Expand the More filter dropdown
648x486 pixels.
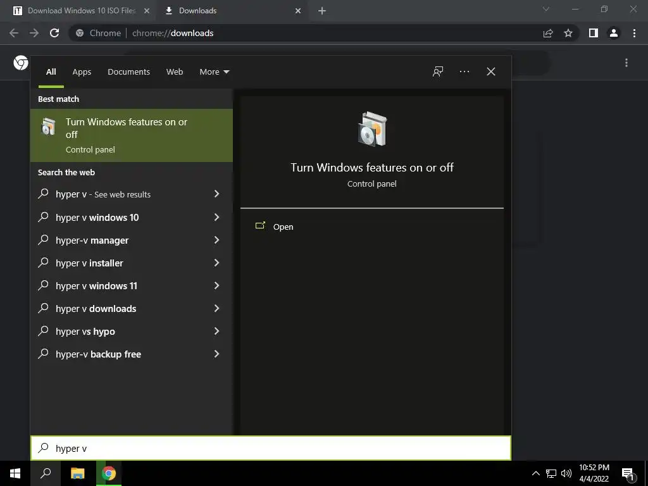[x=214, y=72]
